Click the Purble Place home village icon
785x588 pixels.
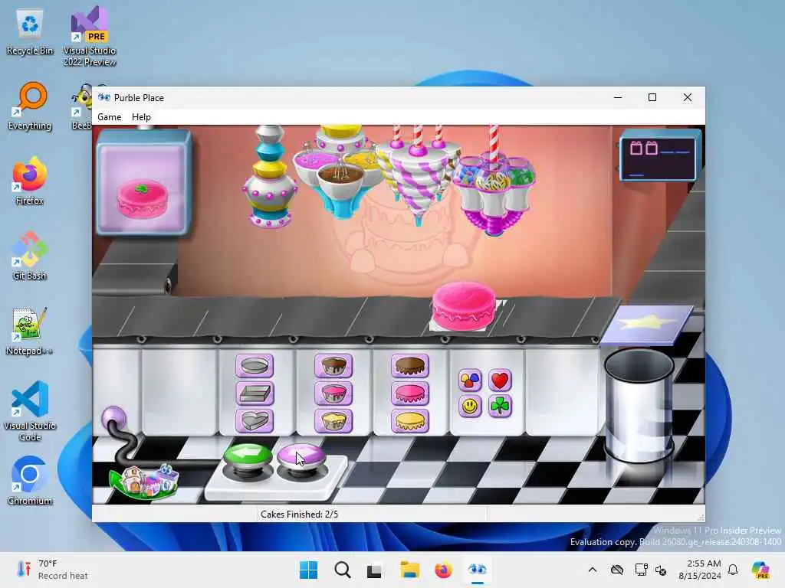145,482
